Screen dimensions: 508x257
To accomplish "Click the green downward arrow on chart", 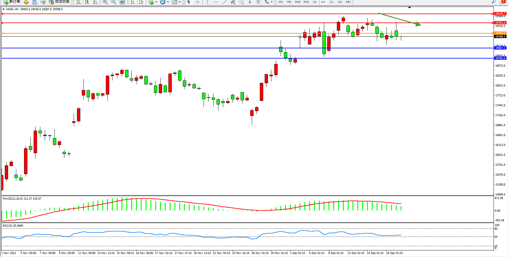I will [399, 19].
